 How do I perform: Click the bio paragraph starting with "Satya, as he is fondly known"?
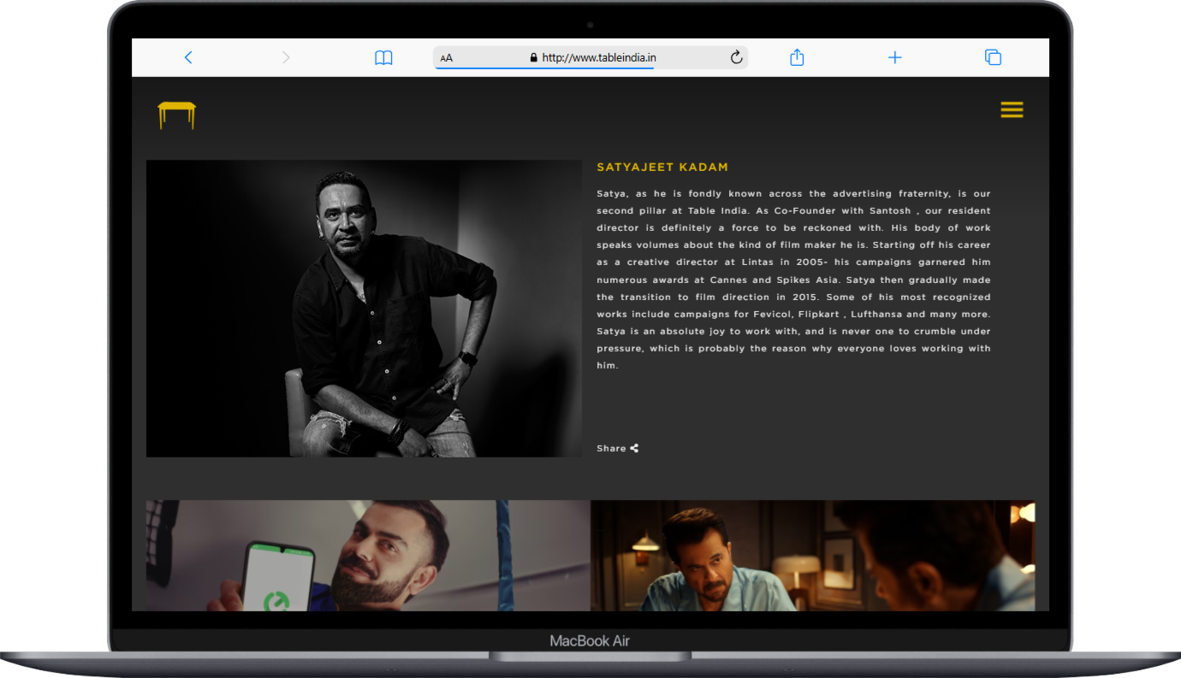point(793,280)
